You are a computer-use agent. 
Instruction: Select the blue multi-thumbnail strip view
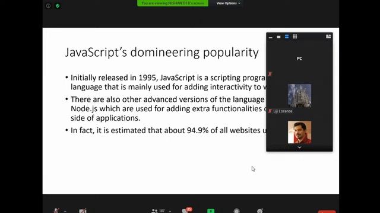click(287, 37)
